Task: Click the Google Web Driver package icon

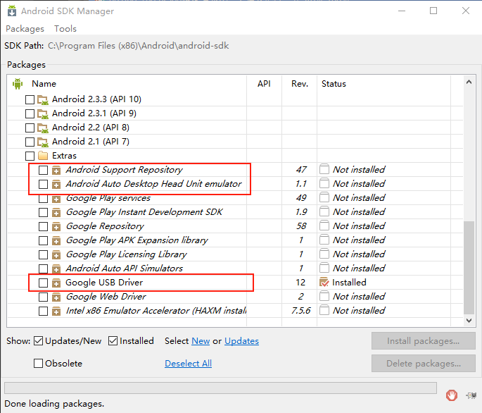Action: pyautogui.click(x=56, y=297)
